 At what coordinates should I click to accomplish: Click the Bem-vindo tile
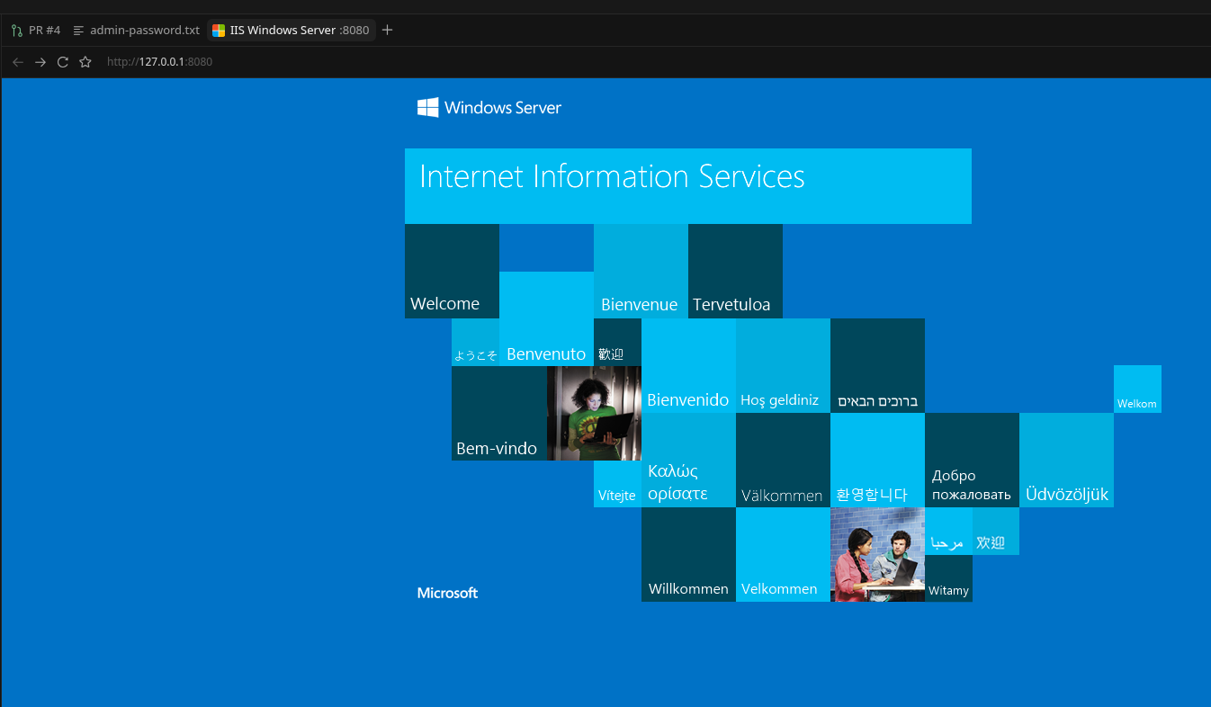click(499, 414)
